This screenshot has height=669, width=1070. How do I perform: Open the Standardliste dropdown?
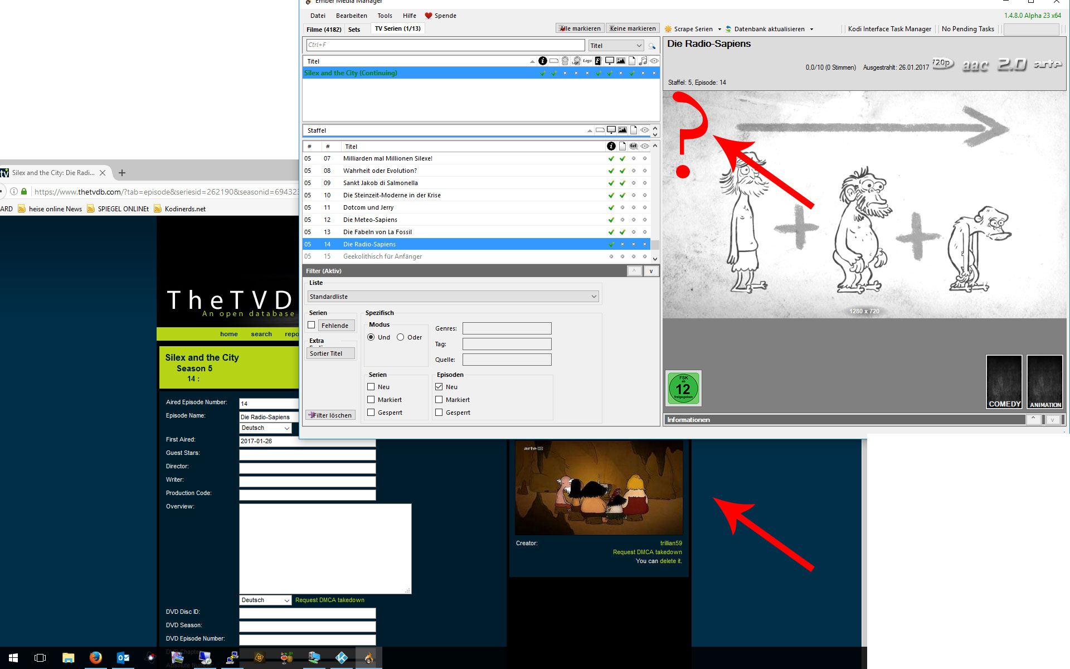click(453, 297)
